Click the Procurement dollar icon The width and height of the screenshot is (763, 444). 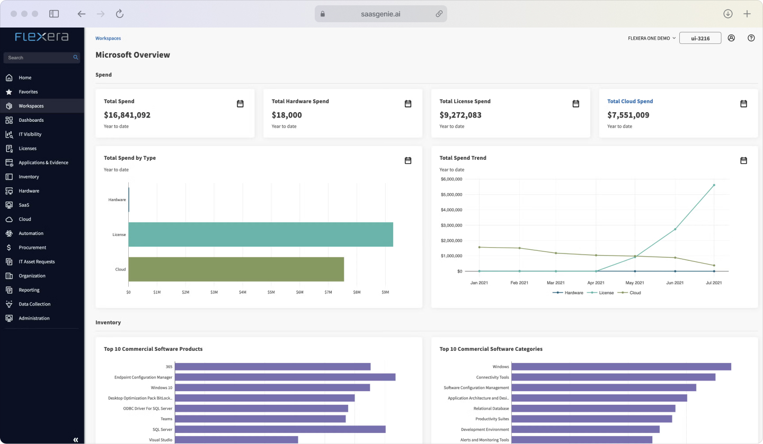click(x=9, y=248)
